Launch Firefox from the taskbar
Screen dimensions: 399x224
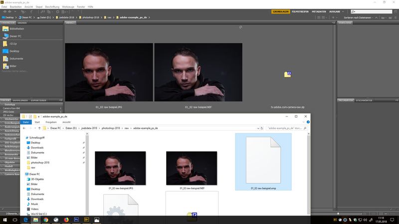tap(66, 219)
